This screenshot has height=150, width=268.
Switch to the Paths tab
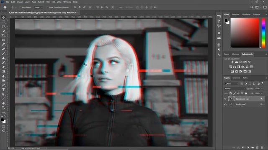[x=245, y=78]
